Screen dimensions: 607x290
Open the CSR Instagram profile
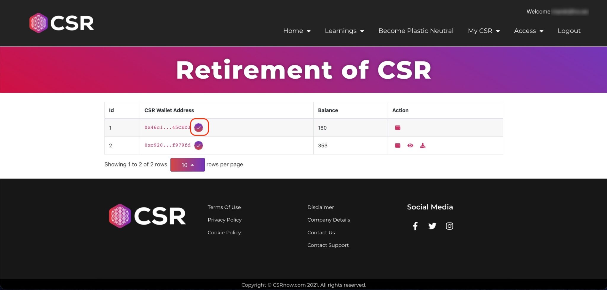[x=449, y=226]
